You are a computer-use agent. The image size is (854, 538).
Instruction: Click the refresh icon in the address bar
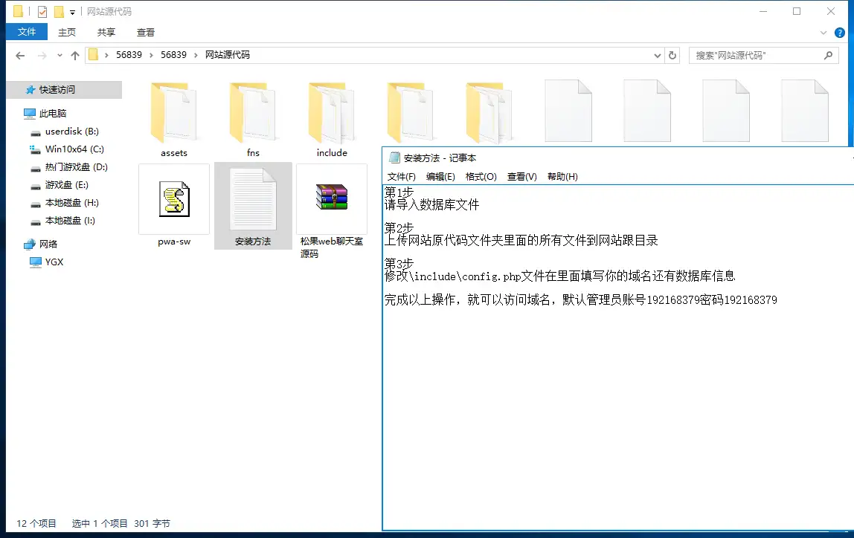672,55
